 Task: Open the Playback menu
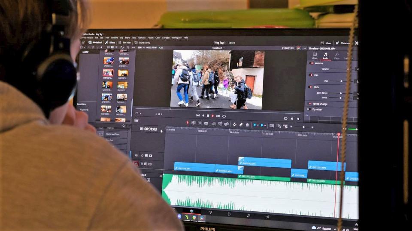[142, 38]
